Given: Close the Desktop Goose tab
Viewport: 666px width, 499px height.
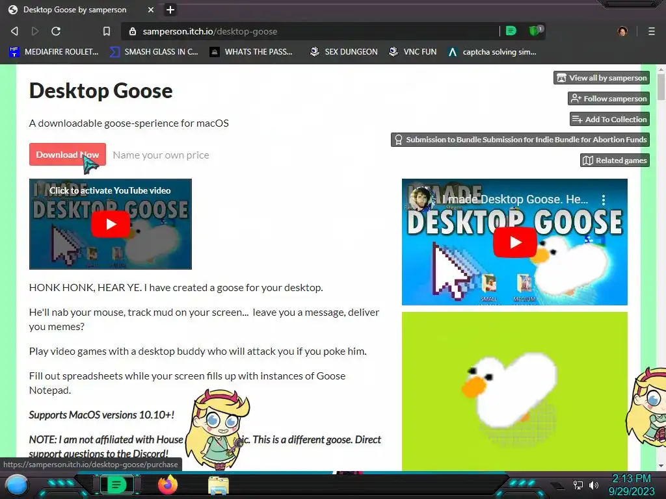Looking at the screenshot, I should pyautogui.click(x=151, y=9).
